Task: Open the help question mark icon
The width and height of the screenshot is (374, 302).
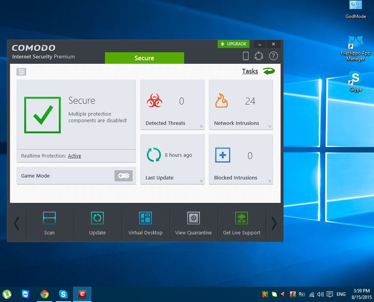Action: [x=273, y=56]
